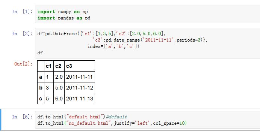Click the c1 value 1 in row a

tap(49, 77)
